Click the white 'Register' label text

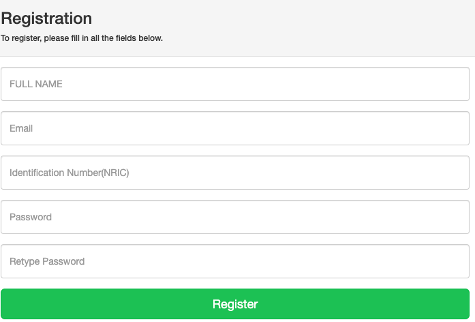(235, 304)
